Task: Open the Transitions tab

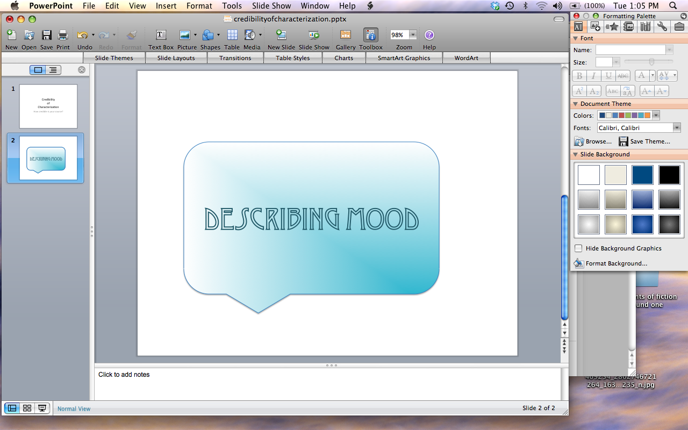Action: point(235,58)
